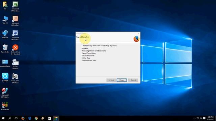Select Recycle Bin desktop icon
216x121 pixels.
pos(5,48)
